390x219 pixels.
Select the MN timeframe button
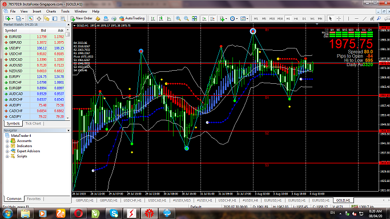coord(320,19)
